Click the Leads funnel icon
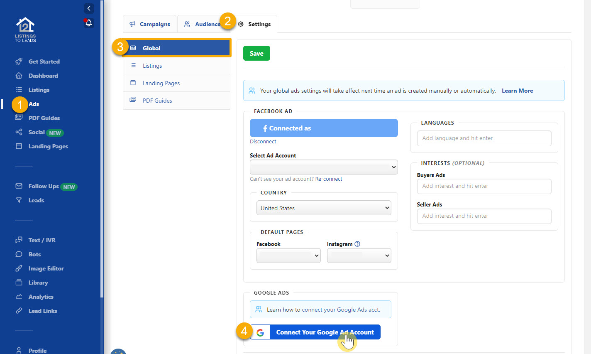 [19, 200]
